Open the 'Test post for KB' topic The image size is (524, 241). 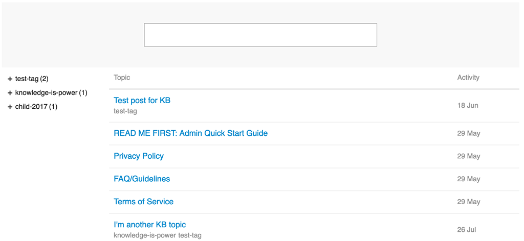142,101
